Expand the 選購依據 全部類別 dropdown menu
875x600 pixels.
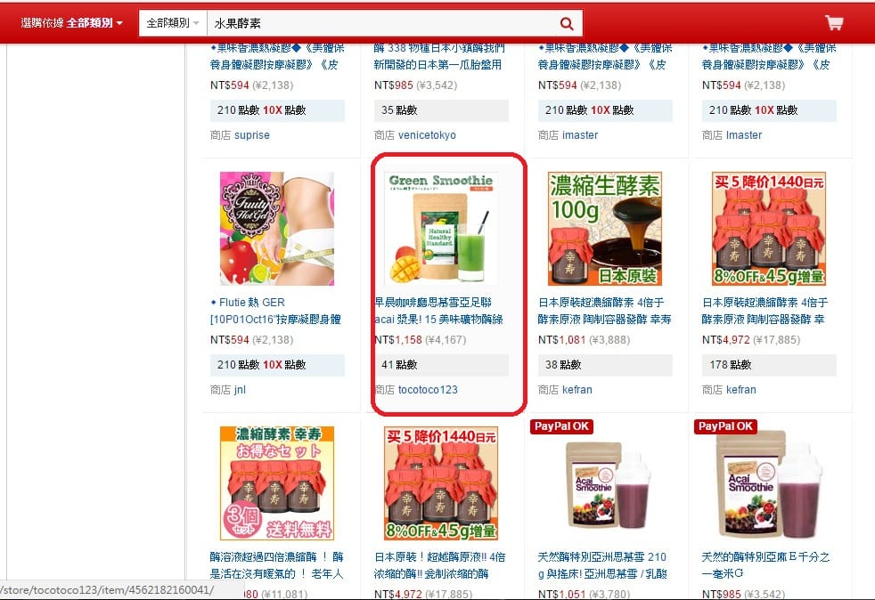click(71, 23)
